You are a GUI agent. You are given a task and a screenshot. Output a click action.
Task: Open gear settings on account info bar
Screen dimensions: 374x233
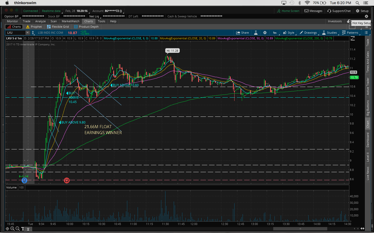366,16
